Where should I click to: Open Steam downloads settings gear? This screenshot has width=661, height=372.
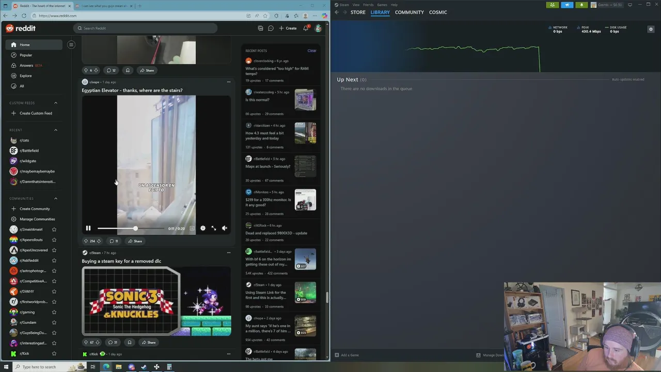(651, 29)
